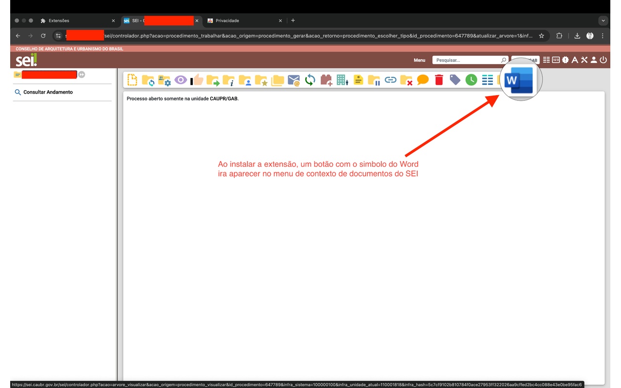Click the folder with letter i icon
The image size is (621, 388).
tap(229, 80)
